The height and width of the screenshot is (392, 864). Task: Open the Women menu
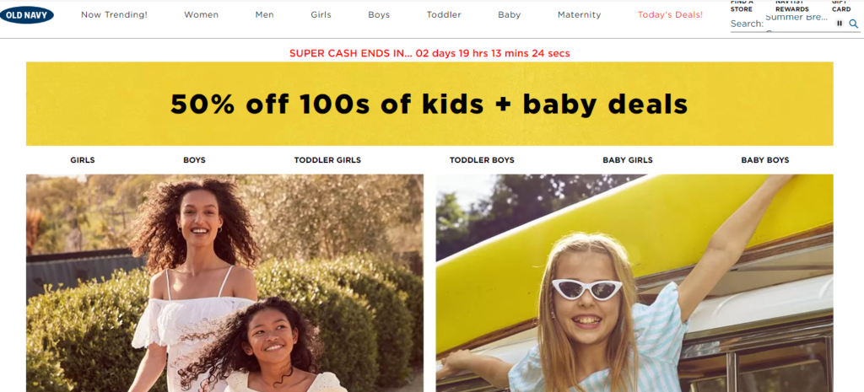(201, 15)
